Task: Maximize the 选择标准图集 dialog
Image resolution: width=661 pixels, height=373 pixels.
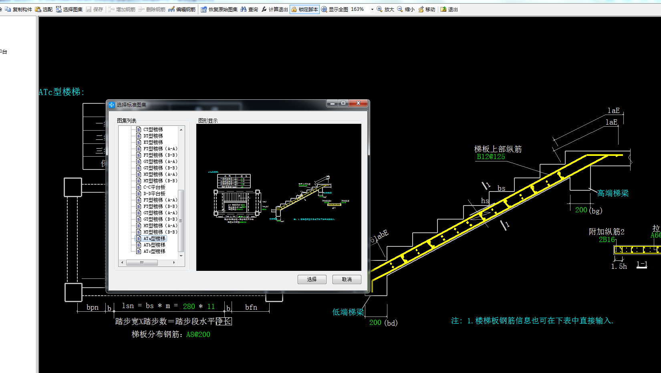Action: click(343, 103)
